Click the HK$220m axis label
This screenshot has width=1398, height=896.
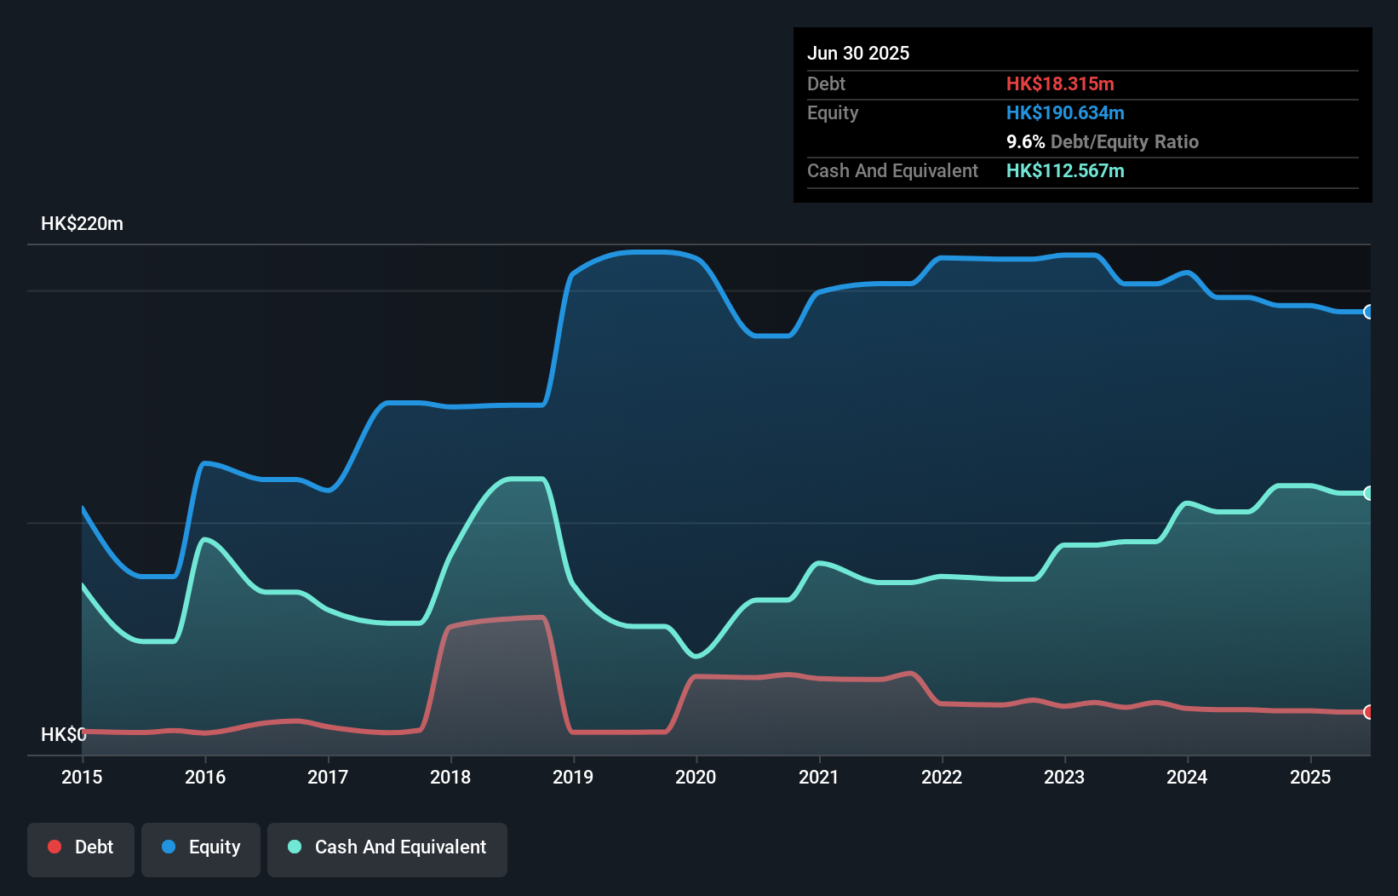pos(83,223)
